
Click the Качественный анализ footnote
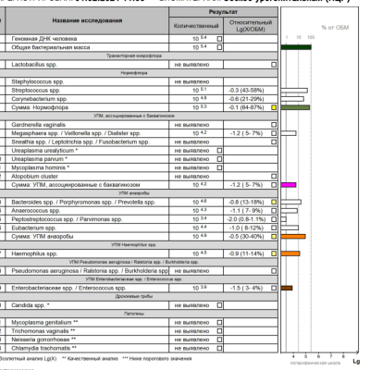(x=90, y=359)
